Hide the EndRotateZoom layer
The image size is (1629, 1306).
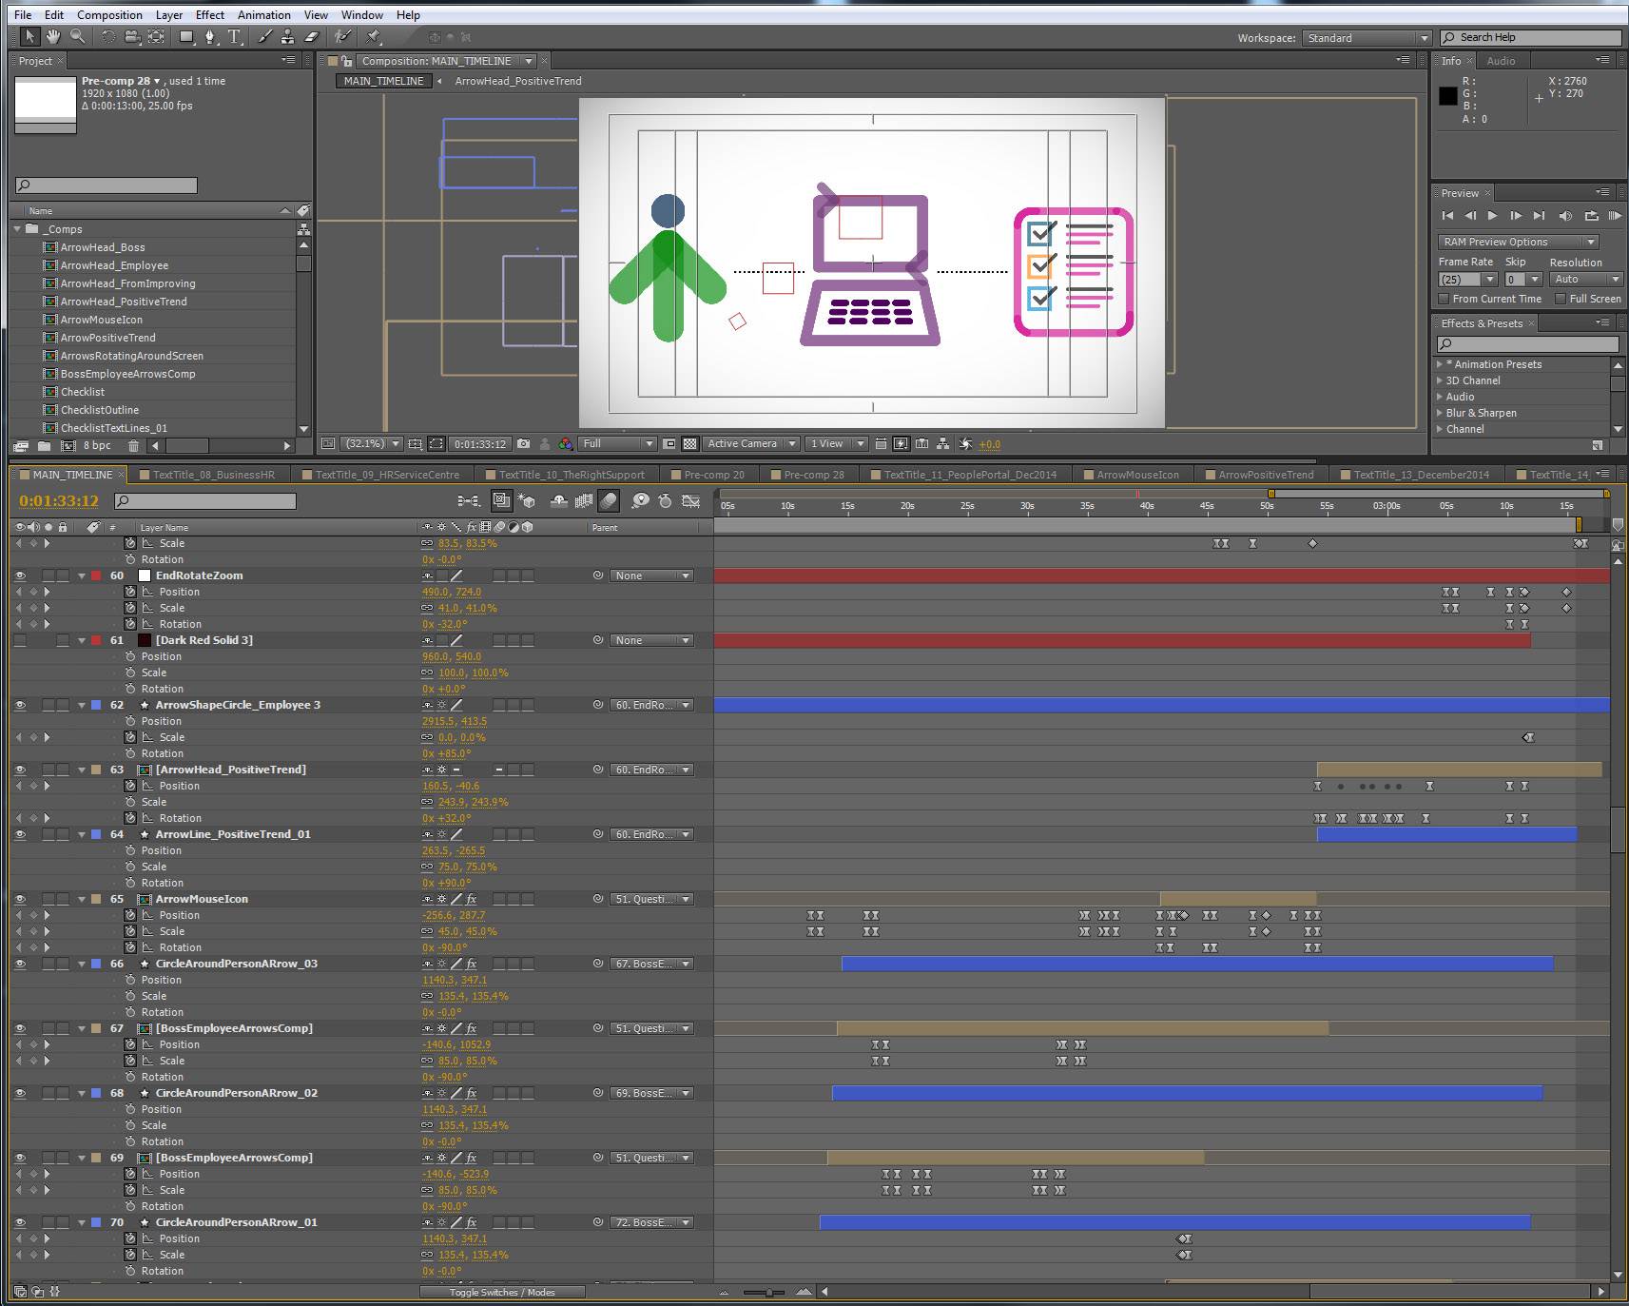point(21,575)
